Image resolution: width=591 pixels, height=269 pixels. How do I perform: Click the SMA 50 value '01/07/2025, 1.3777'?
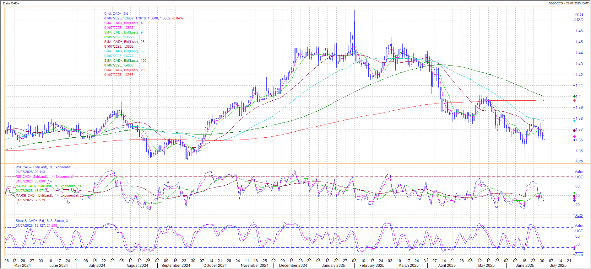pyautogui.click(x=119, y=56)
